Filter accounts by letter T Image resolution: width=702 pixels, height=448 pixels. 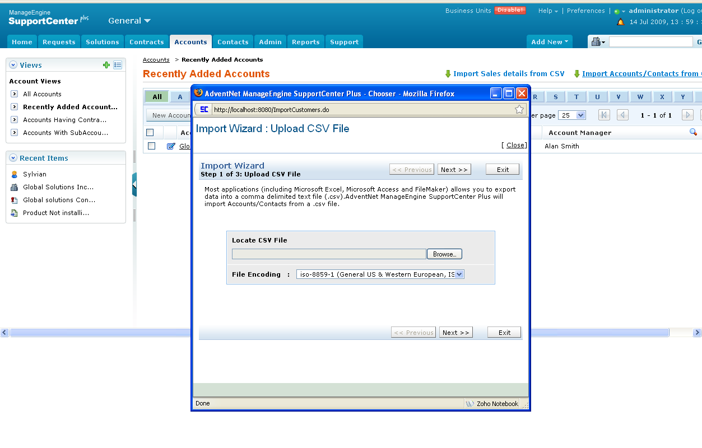pos(577,97)
